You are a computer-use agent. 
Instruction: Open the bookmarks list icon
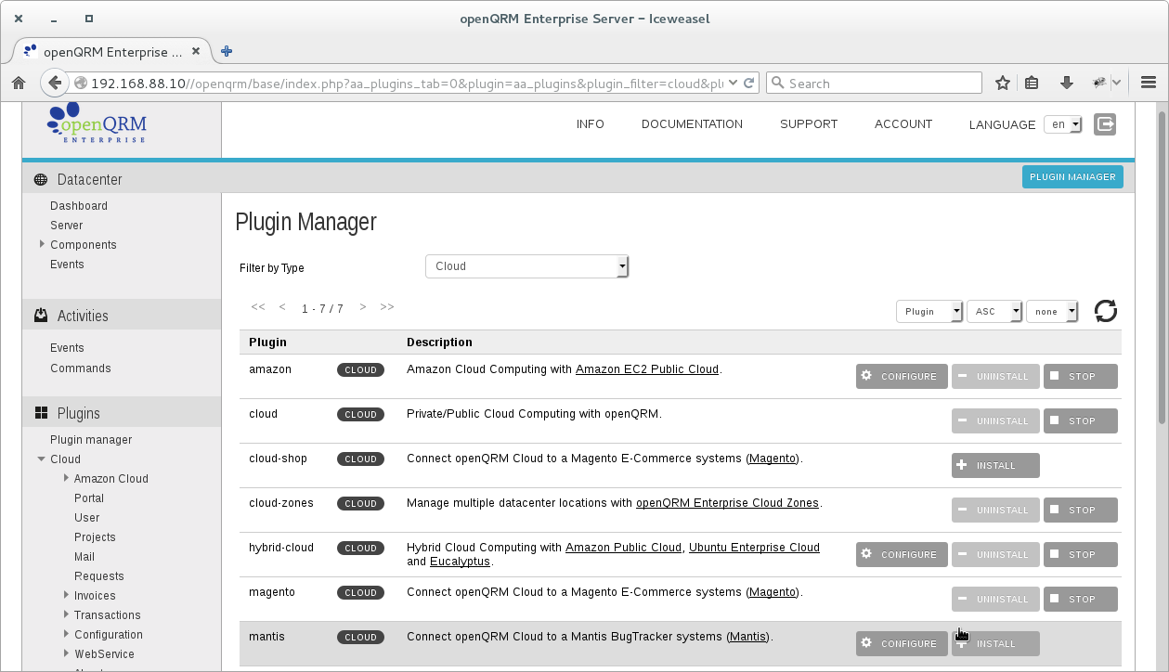tap(1032, 84)
